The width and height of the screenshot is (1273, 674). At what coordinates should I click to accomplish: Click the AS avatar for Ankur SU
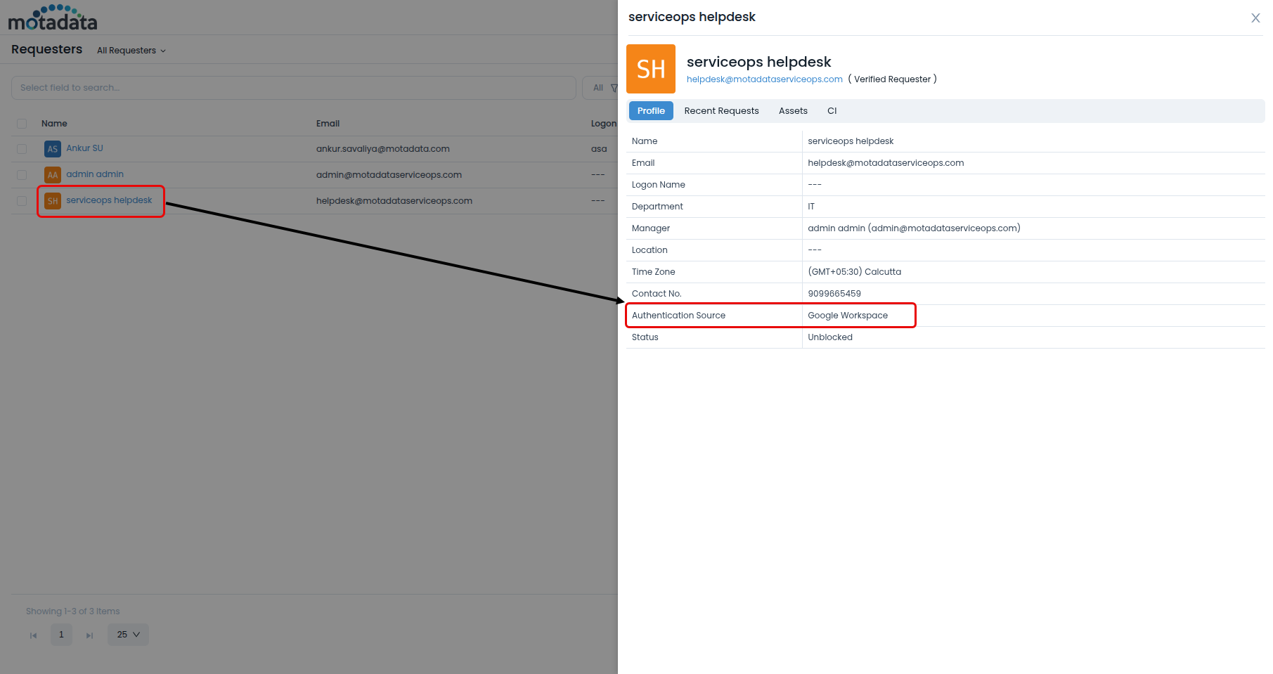[x=53, y=149]
